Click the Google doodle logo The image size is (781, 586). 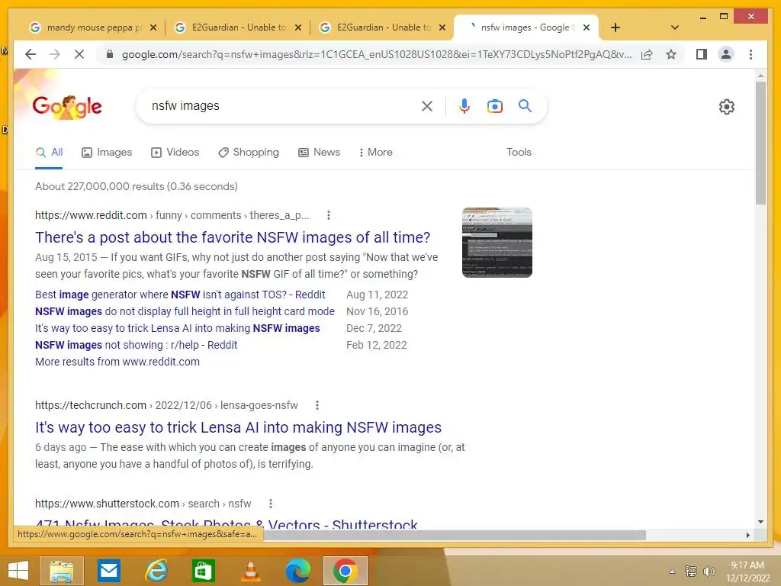click(x=67, y=107)
